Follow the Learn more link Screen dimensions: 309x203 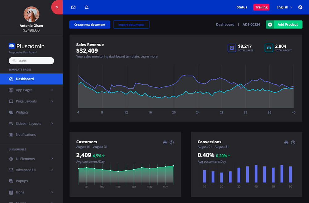149,57
